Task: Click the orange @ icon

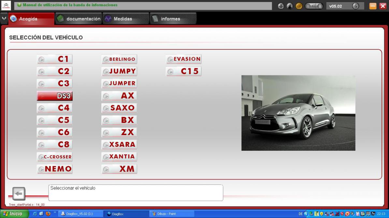Action: tap(299, 6)
